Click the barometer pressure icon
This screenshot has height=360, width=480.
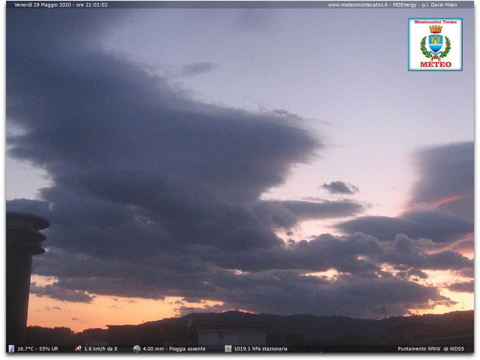(x=228, y=349)
